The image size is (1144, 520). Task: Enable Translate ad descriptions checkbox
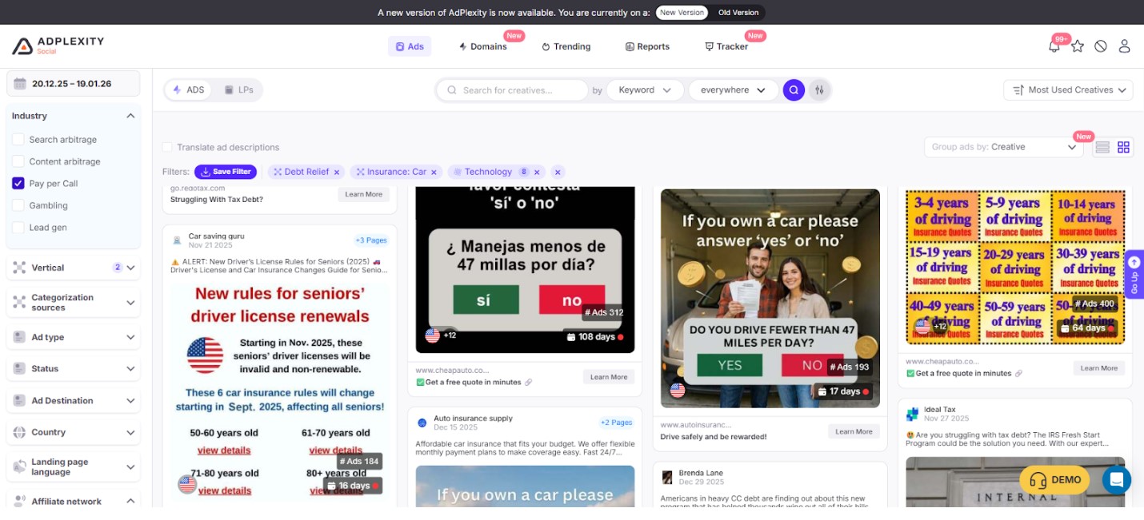point(167,148)
